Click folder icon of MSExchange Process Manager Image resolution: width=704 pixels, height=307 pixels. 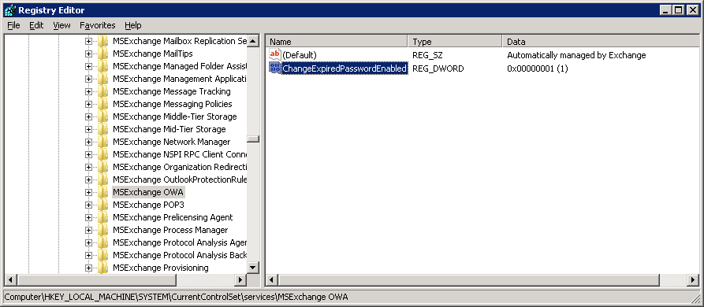[102, 230]
